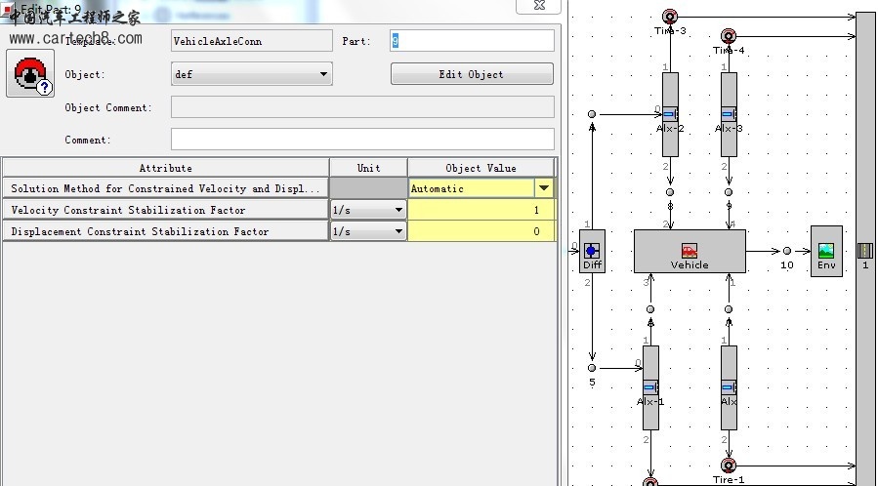878x486 pixels.
Task: Select Displacement Constraint Stabilization Factor attribute row
Action: [166, 231]
